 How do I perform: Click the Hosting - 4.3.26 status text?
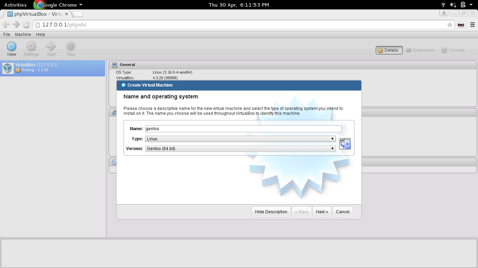point(35,70)
